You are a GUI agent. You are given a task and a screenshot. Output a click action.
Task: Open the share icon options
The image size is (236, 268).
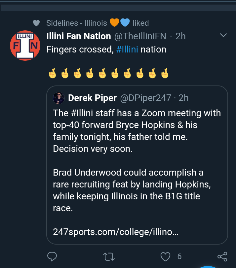[222, 256]
